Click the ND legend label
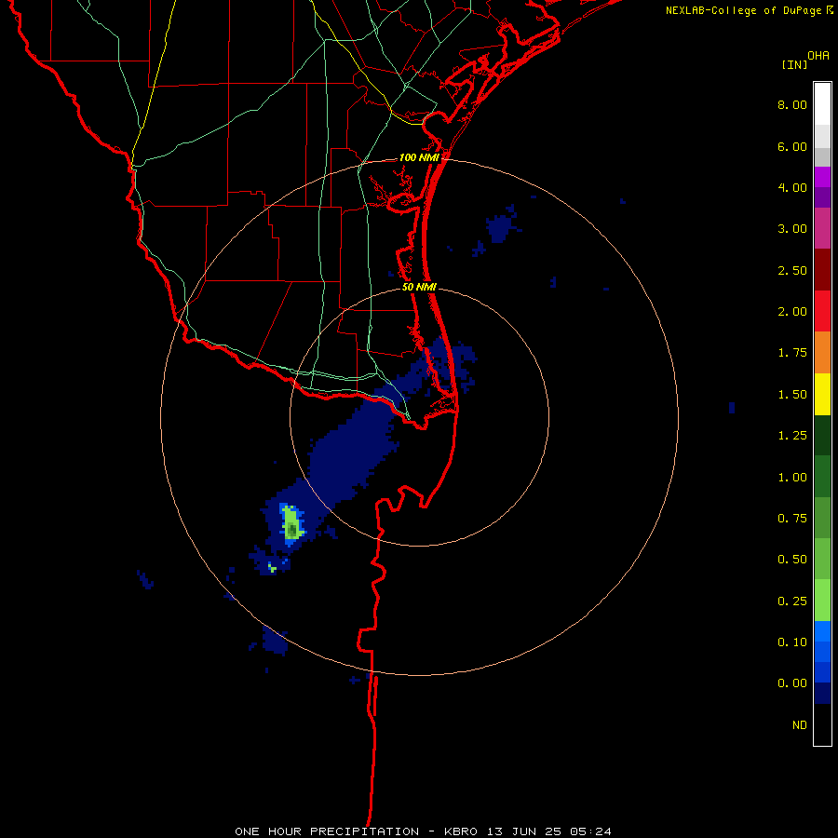Viewport: 838px width, 838px height. [x=800, y=725]
